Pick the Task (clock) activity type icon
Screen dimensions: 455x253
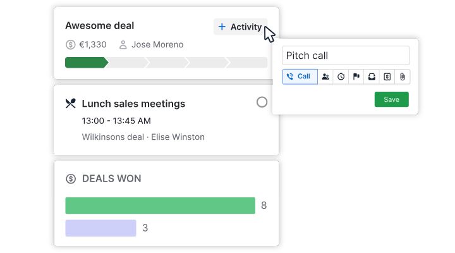341,77
